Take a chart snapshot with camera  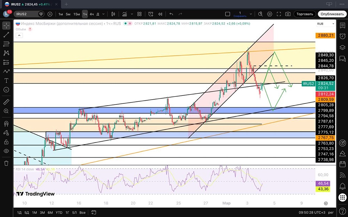pos(288,14)
